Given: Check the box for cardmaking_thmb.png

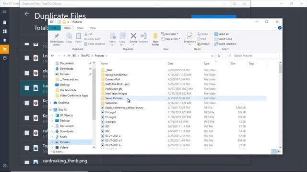Looking at the screenshot, I should 27,162.
